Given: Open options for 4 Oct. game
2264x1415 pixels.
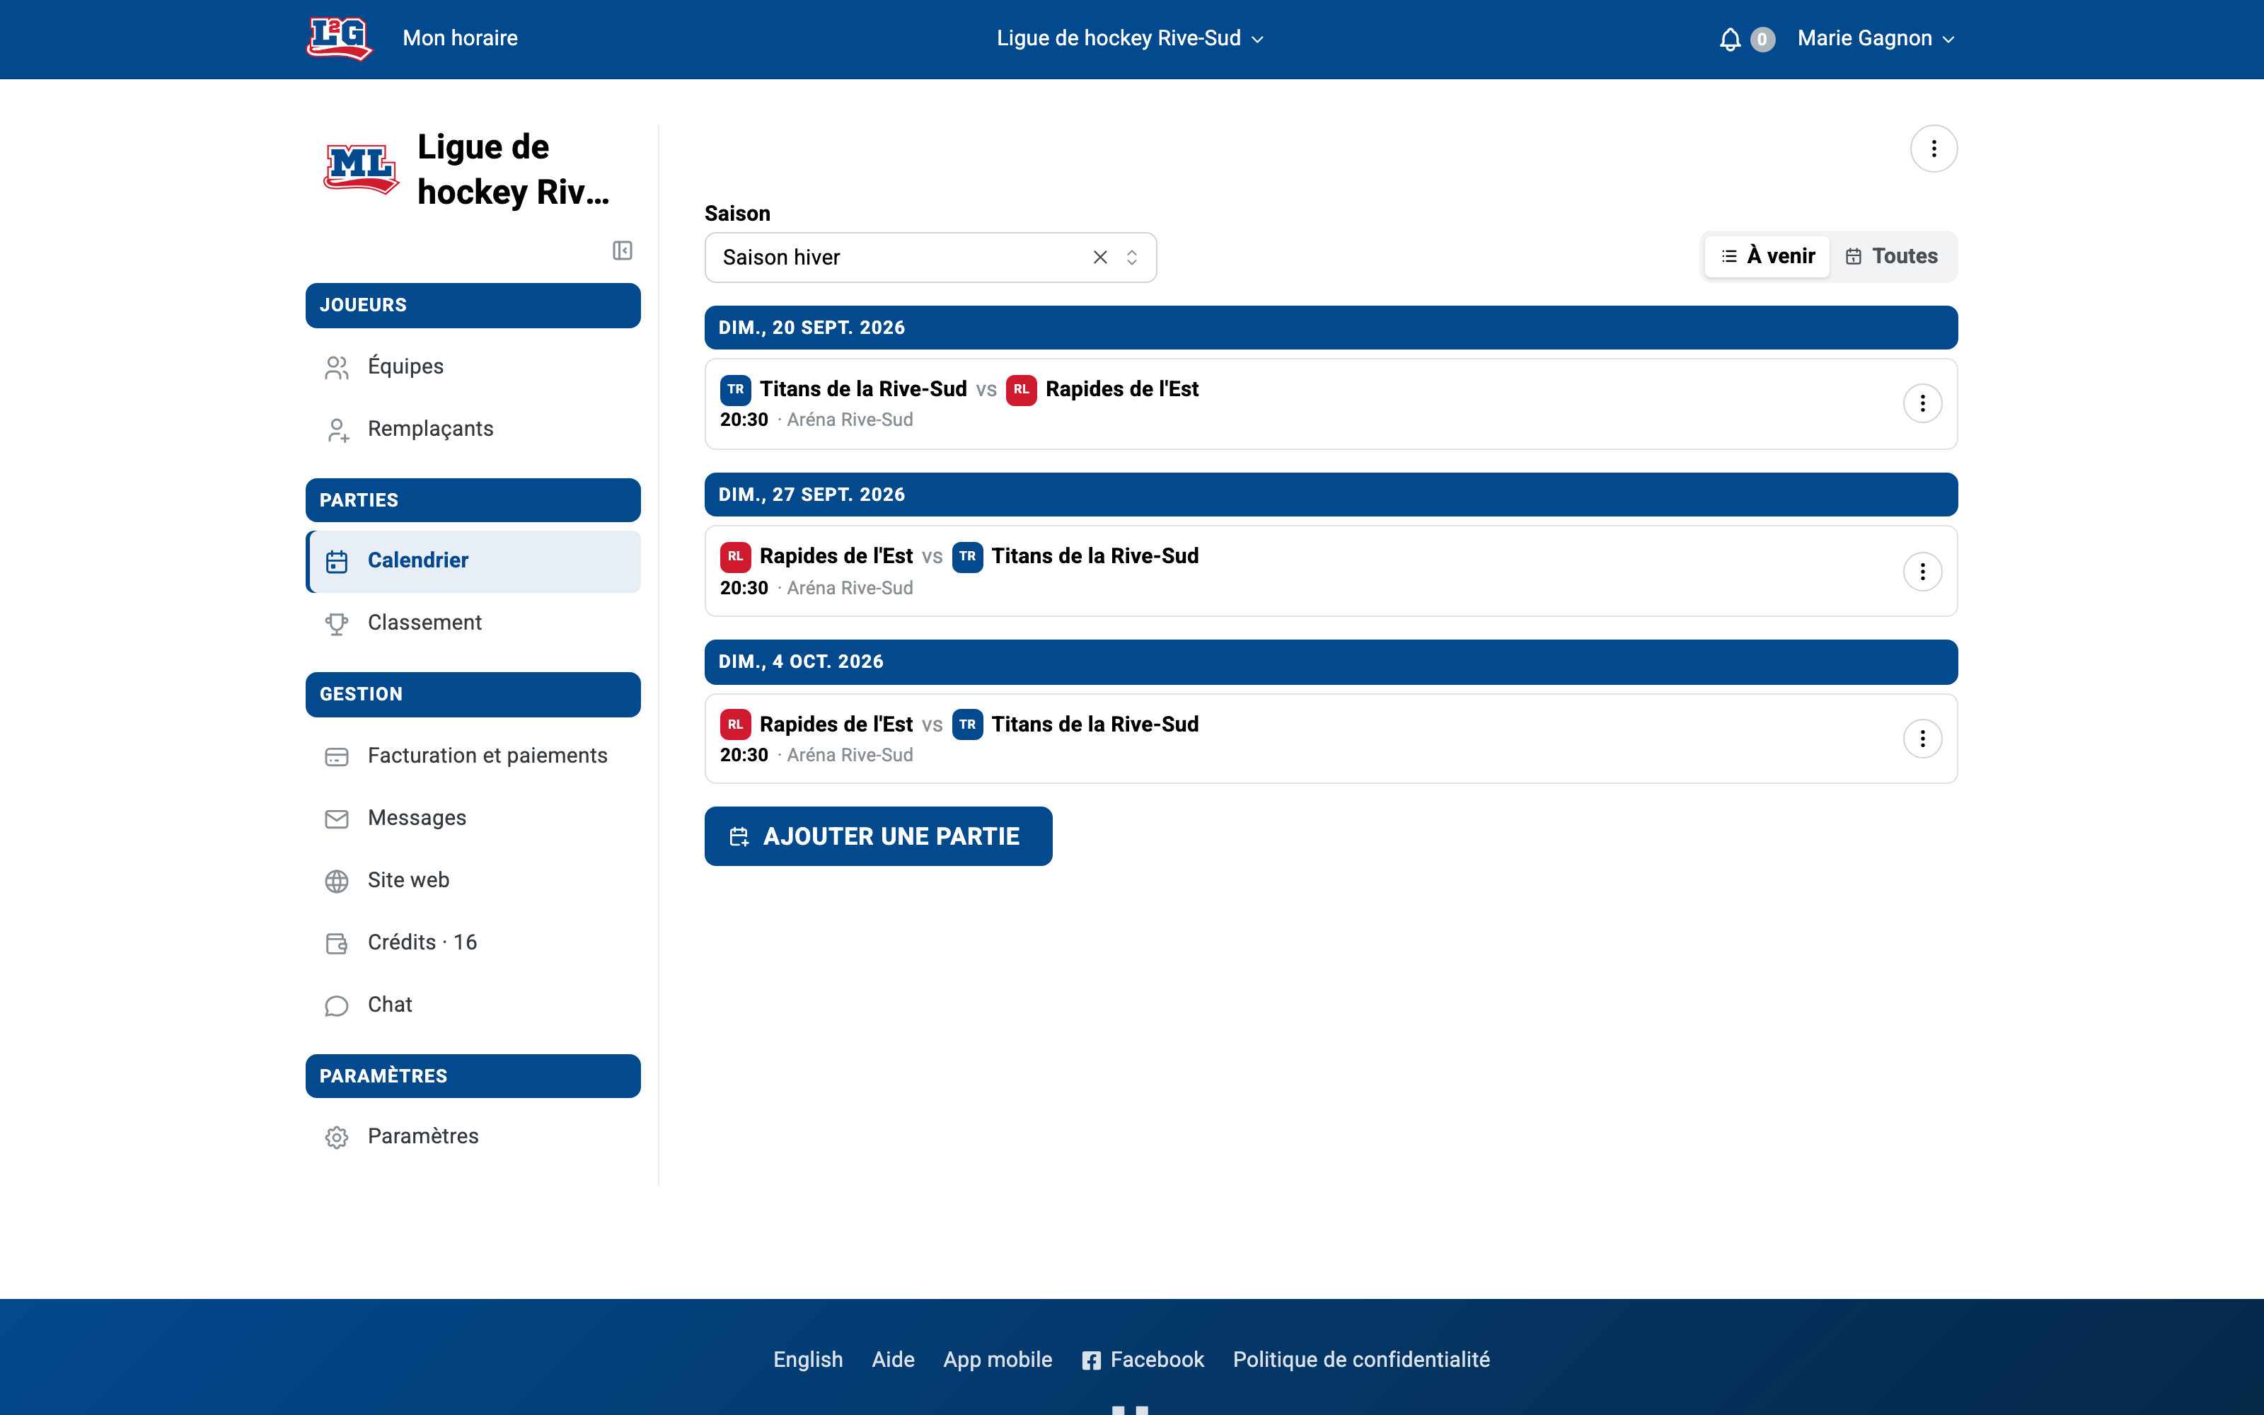Looking at the screenshot, I should pos(1922,739).
